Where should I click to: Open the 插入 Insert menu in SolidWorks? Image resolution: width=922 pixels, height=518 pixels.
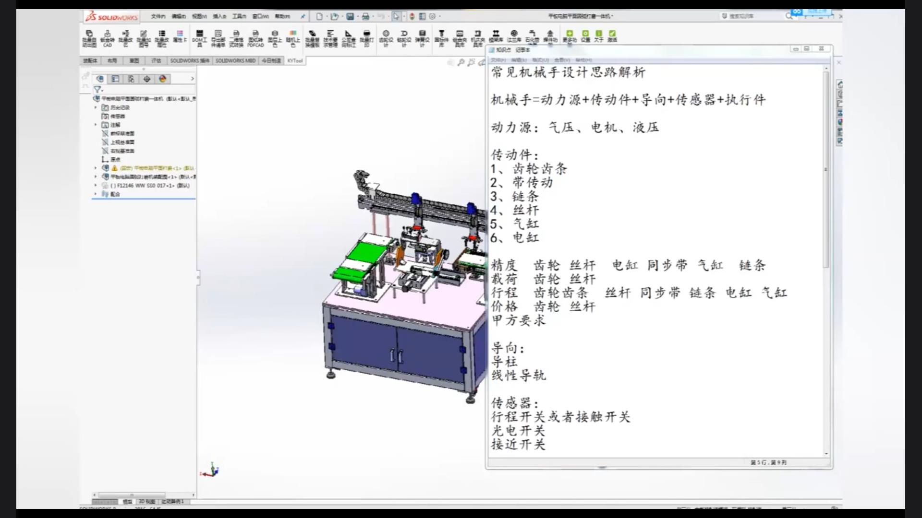coord(219,16)
